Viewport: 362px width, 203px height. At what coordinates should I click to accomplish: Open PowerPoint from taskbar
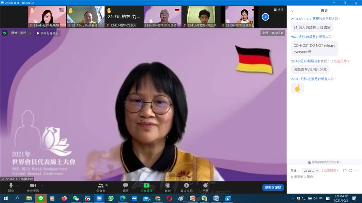pyautogui.click(x=193, y=198)
